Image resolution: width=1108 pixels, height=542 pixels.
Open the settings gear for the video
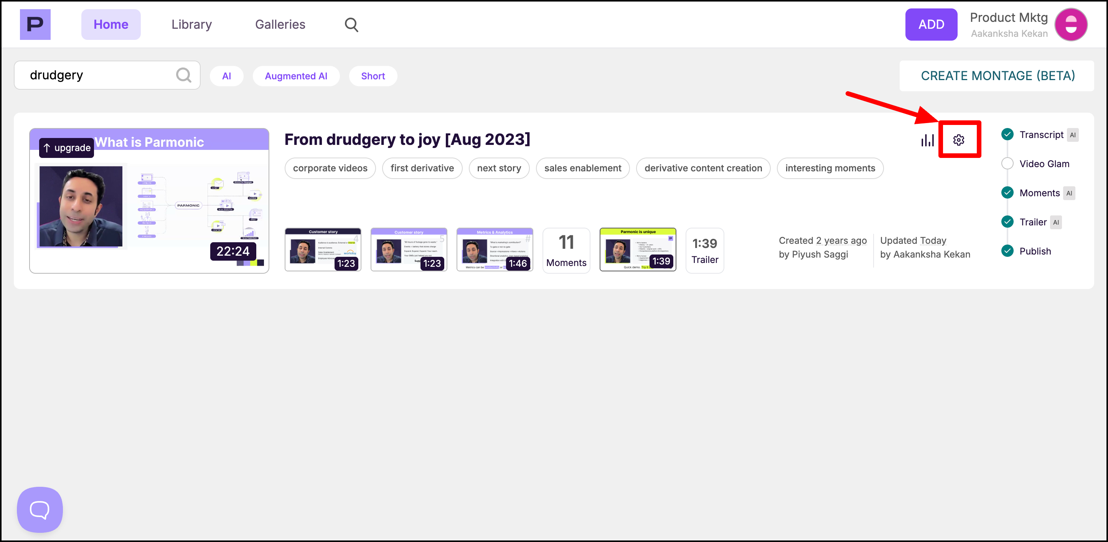pyautogui.click(x=958, y=140)
